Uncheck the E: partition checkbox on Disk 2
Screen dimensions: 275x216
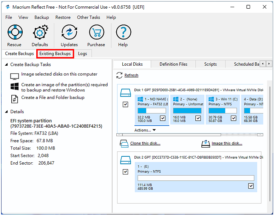click(251, 186)
